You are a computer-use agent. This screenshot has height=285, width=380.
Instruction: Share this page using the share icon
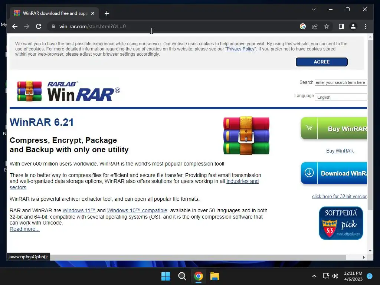[315, 26]
